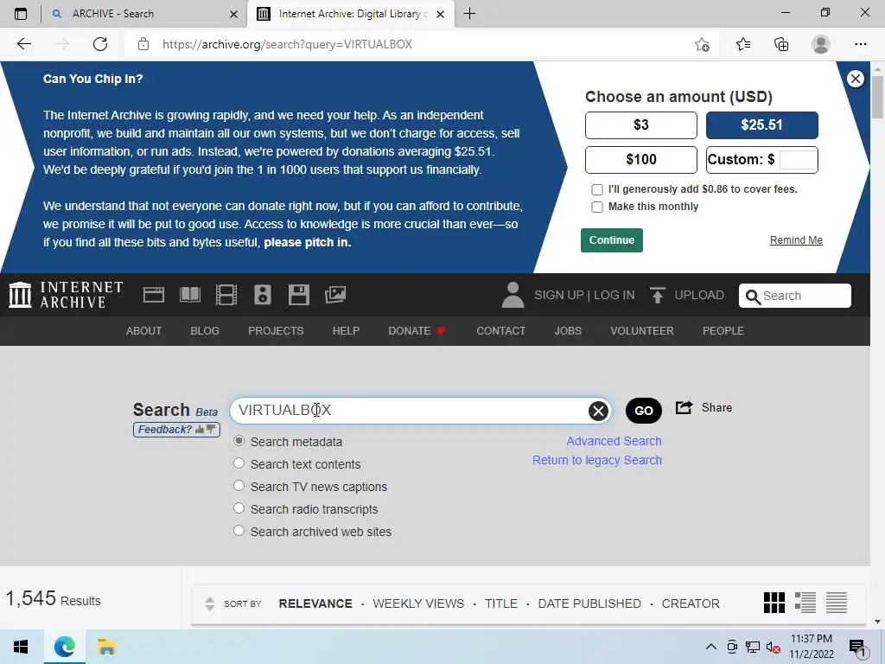Open the Video film strip icon
The image size is (885, 664).
226,295
